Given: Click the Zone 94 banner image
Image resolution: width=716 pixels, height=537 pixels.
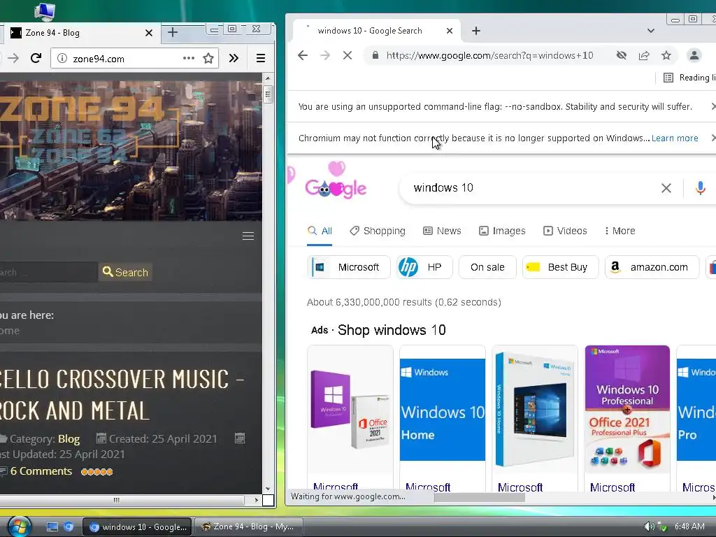Looking at the screenshot, I should point(131,151).
